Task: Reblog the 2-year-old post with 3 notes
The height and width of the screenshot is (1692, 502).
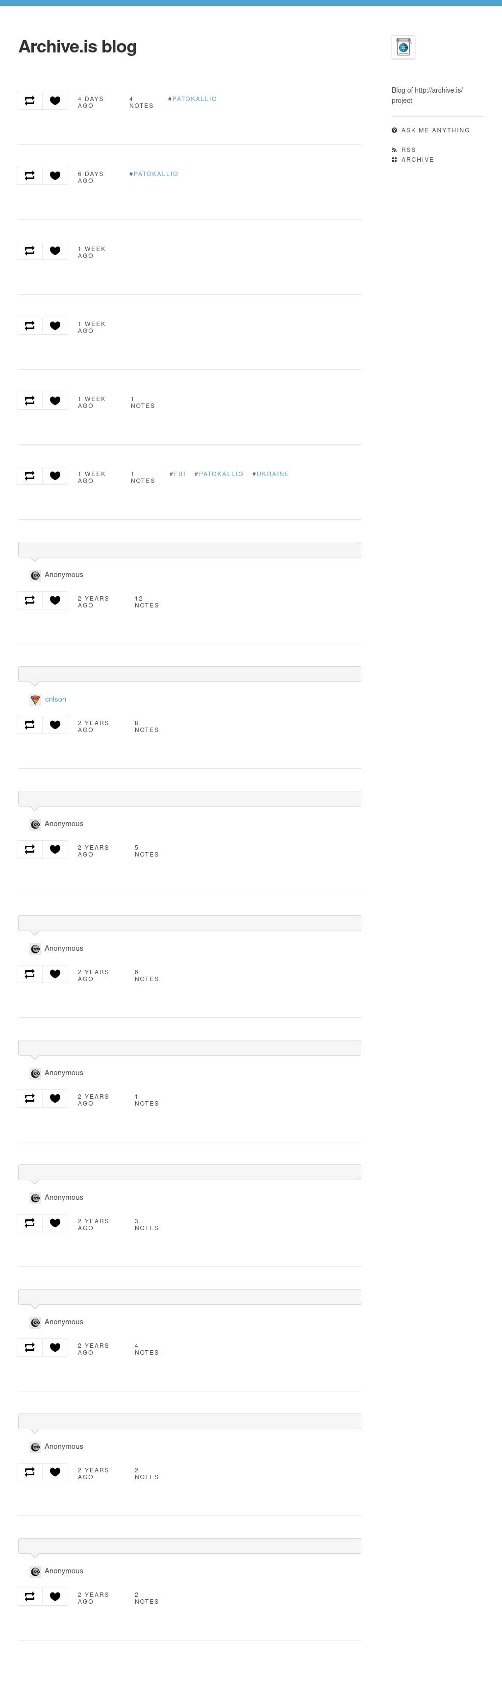Action: [29, 1222]
